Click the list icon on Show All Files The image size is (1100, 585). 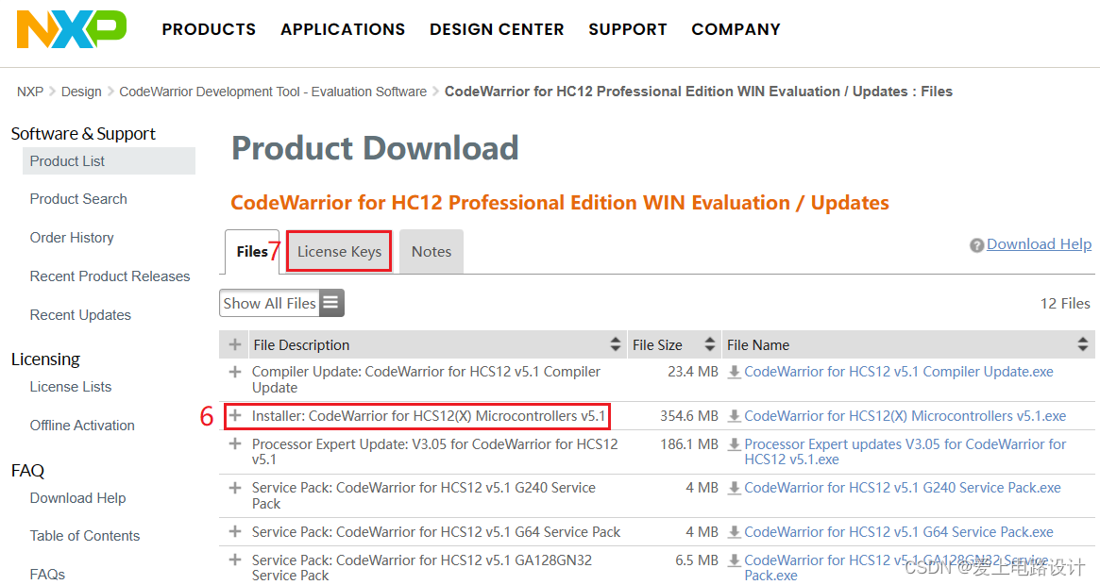coord(331,303)
